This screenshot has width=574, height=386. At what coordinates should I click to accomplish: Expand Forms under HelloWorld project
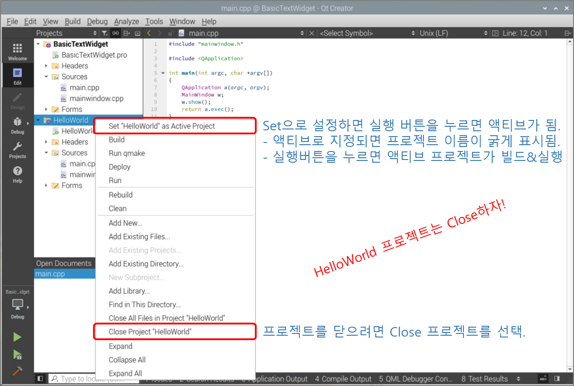[46, 186]
